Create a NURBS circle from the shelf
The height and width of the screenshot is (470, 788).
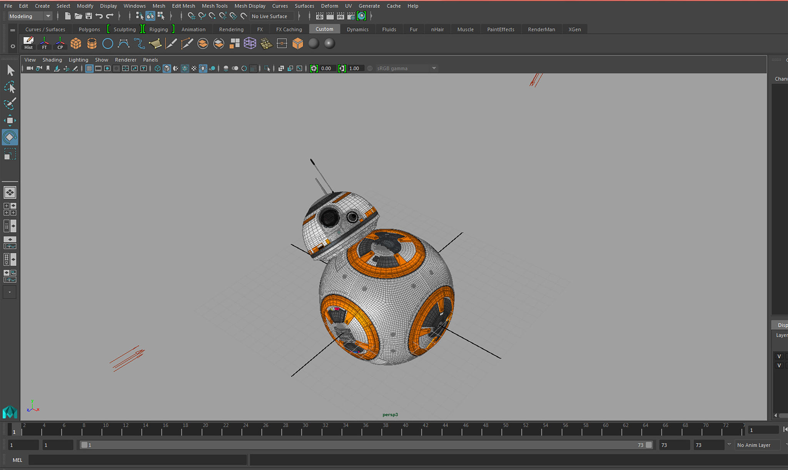(x=108, y=43)
